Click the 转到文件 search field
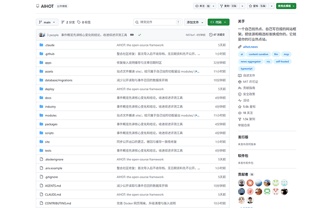313x208 pixels. click(x=158, y=22)
